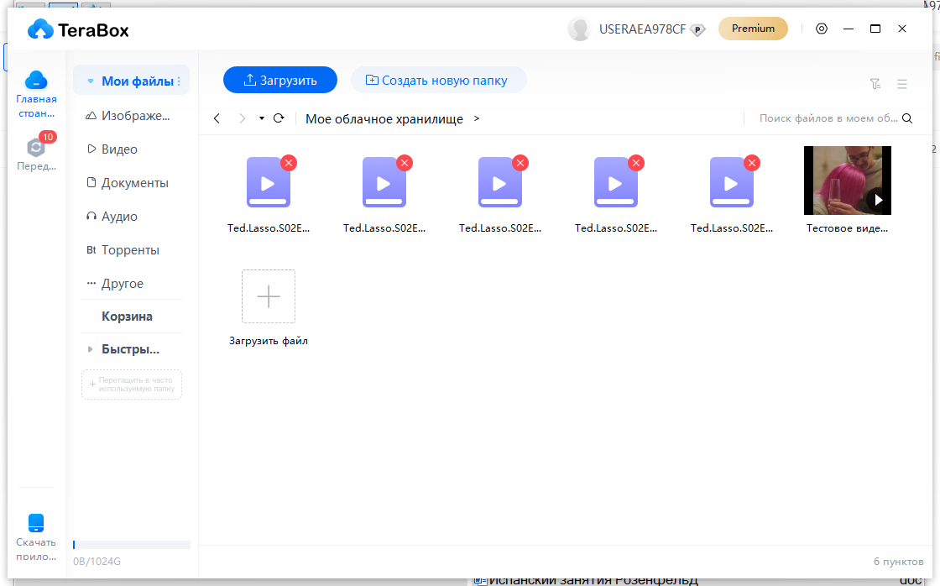Screen dimensions: 940x586
Task: Click the storage usage bar 0B/1024G
Action: pyautogui.click(x=132, y=545)
